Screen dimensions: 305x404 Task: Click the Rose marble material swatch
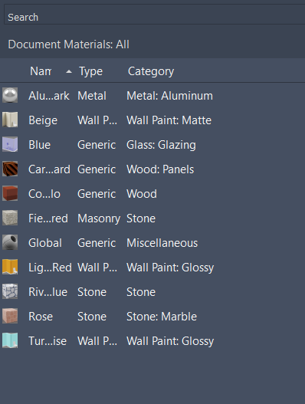10,316
